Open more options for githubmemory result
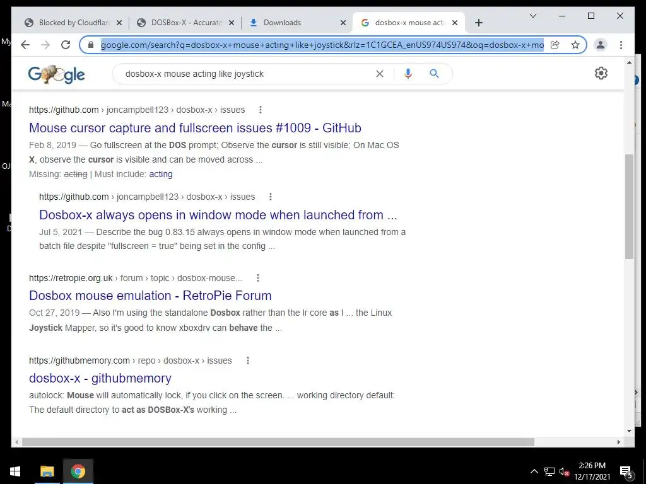 click(247, 360)
